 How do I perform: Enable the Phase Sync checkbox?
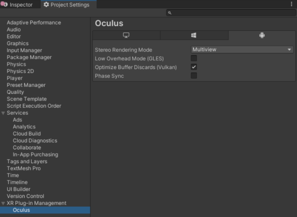click(194, 76)
